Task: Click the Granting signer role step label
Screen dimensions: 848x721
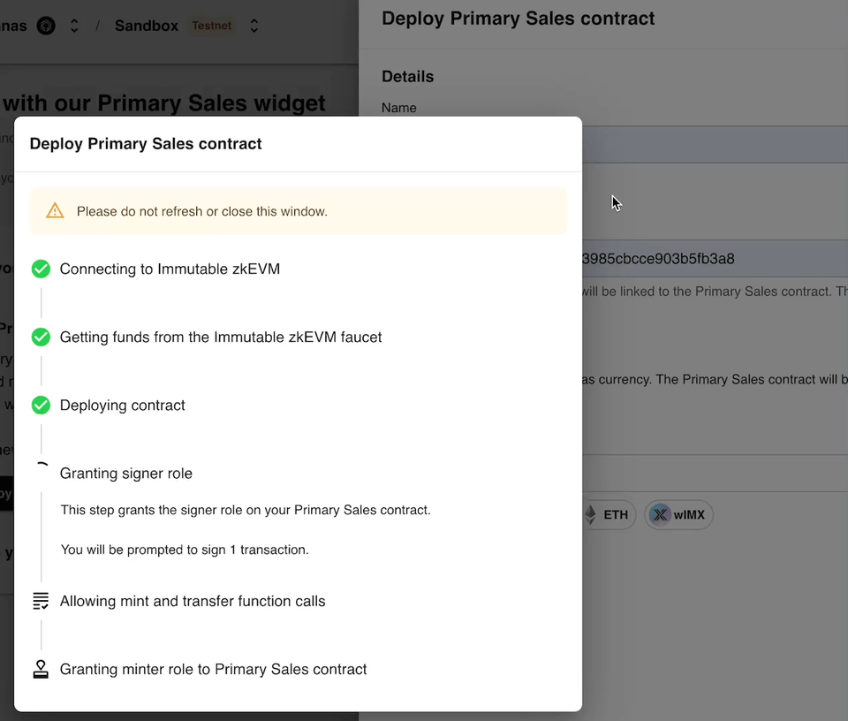Action: pos(126,474)
